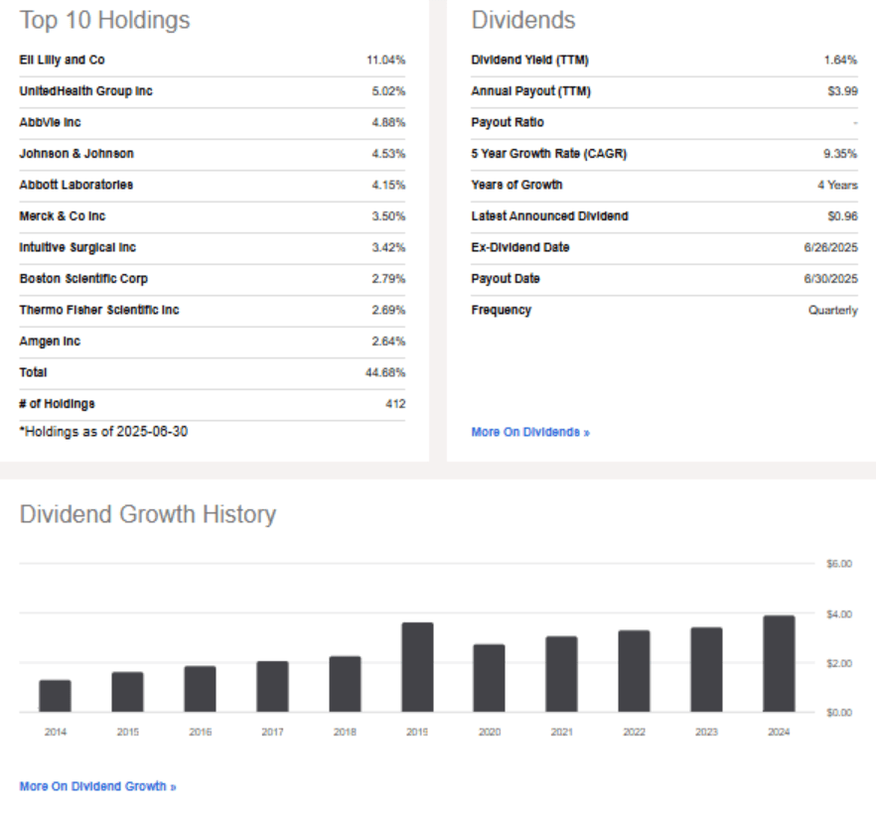Click the Payout Date value 6/30/2025
The height and width of the screenshot is (813, 876).
832,279
